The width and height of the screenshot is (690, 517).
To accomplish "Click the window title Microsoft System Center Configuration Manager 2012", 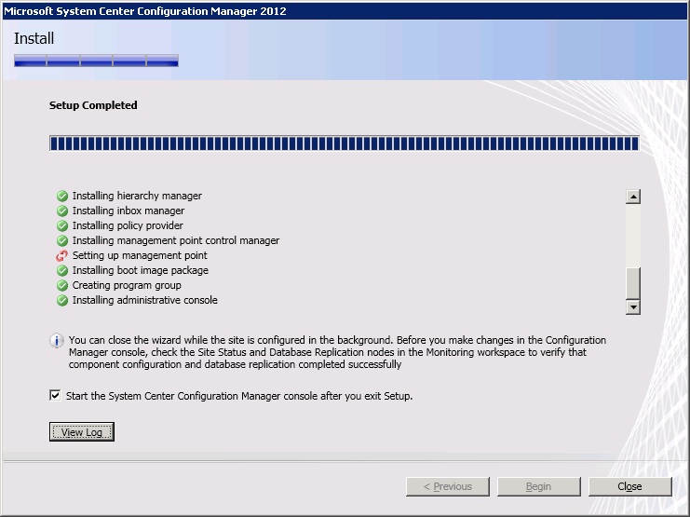I will pos(145,11).
